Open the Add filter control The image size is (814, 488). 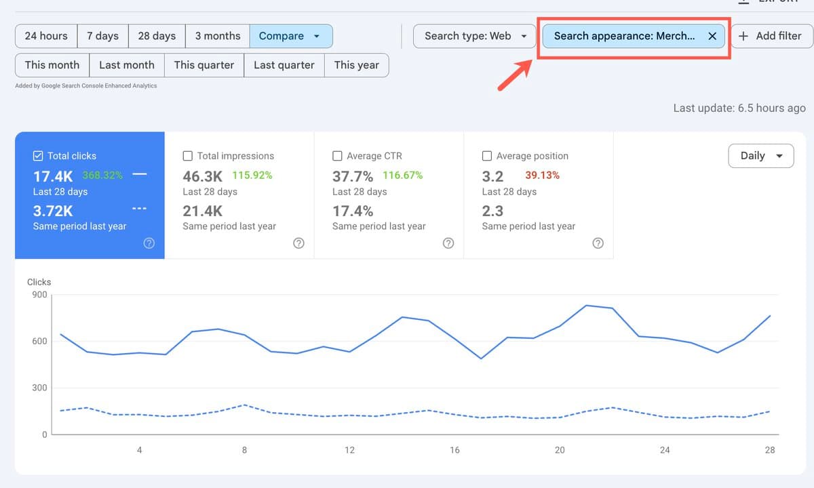click(x=772, y=35)
